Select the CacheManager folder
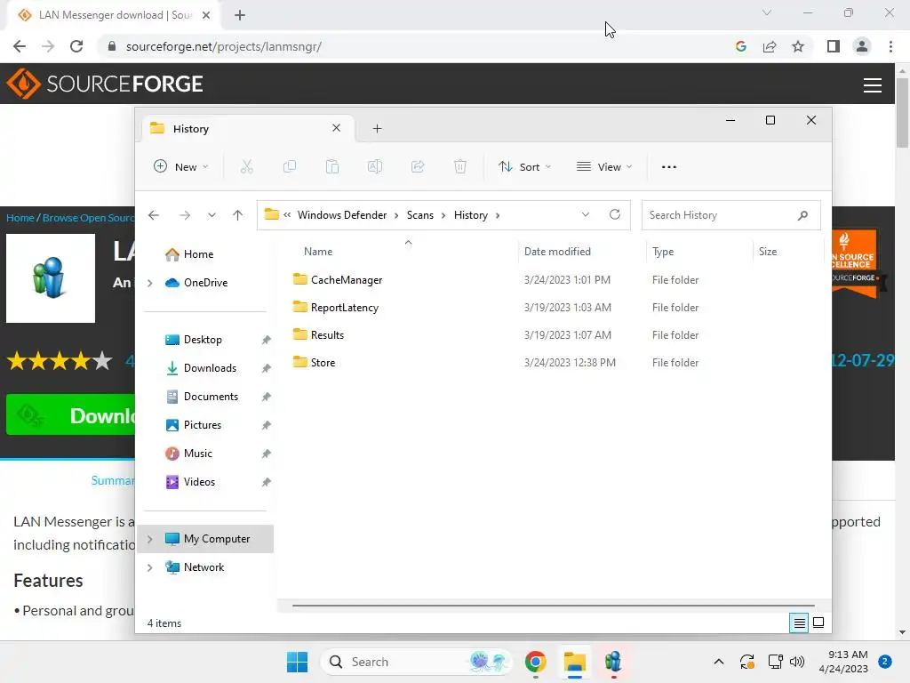The width and height of the screenshot is (910, 683). [347, 280]
